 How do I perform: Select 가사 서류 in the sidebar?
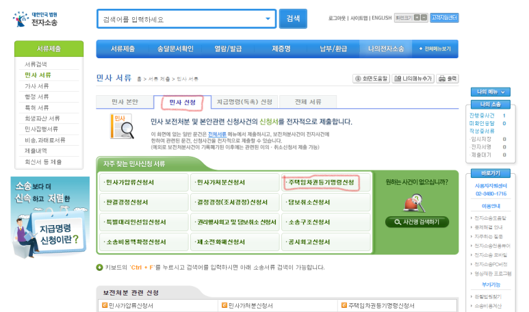(37, 86)
